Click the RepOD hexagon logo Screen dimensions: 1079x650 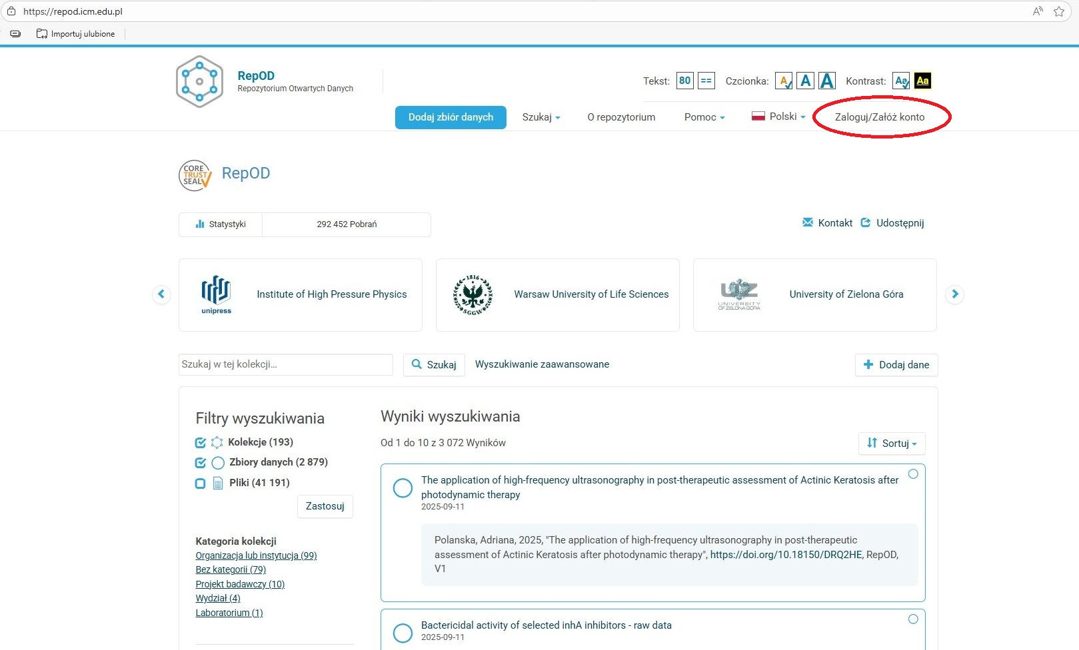(x=199, y=82)
